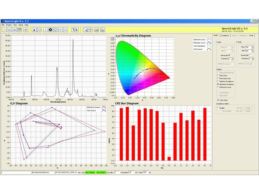Select the zoom magnifier tool
The image size is (259, 194).
coord(85,30)
